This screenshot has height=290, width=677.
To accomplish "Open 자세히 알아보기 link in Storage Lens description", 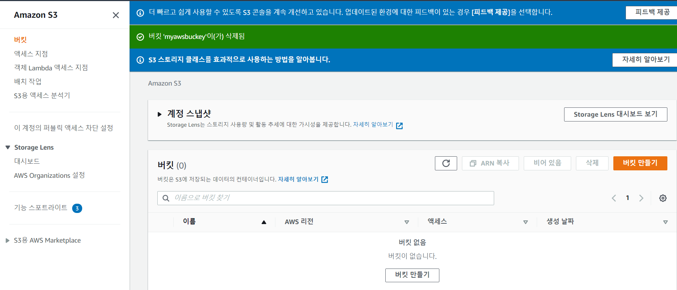I will point(373,125).
